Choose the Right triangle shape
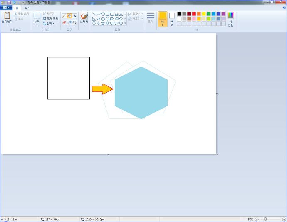 94,19
